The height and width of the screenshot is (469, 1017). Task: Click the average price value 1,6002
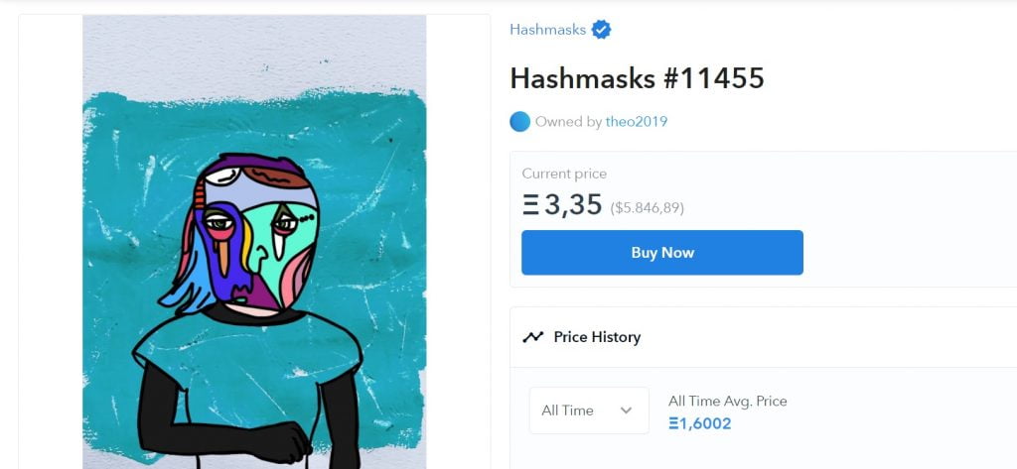point(705,423)
